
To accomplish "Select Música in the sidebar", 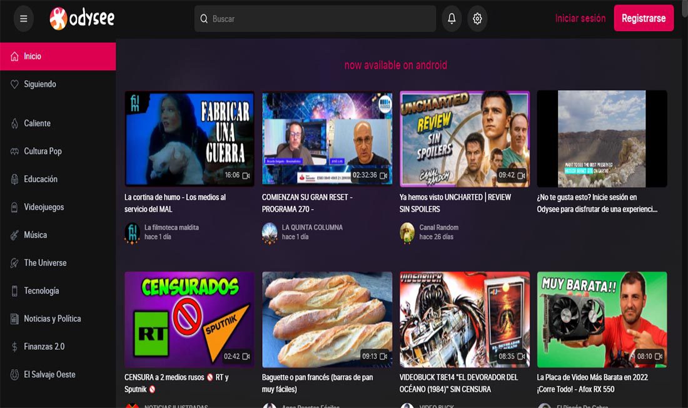I will pyautogui.click(x=58, y=235).
